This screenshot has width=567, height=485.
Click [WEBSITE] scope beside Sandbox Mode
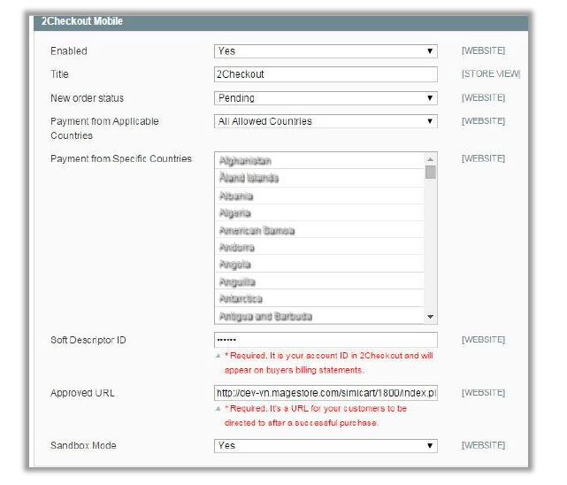click(483, 445)
